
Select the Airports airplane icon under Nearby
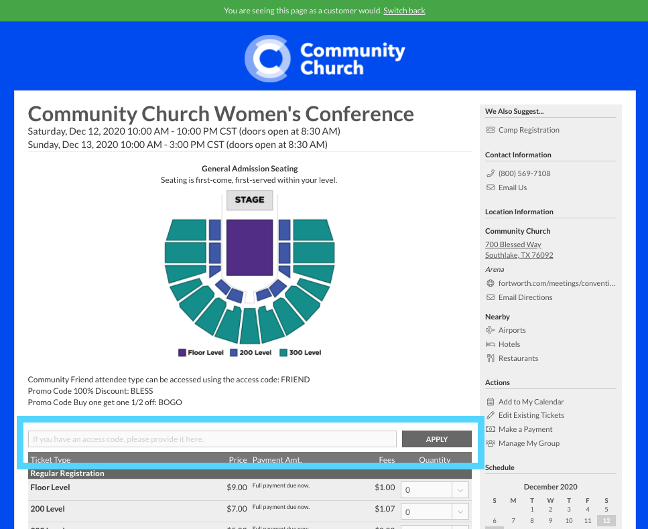coord(490,329)
